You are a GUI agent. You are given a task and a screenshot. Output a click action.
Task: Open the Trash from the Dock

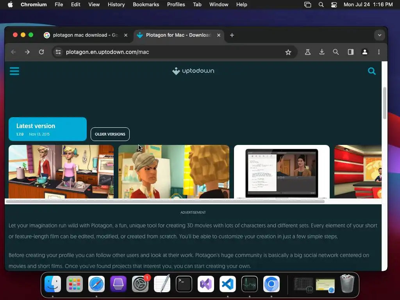point(347,284)
